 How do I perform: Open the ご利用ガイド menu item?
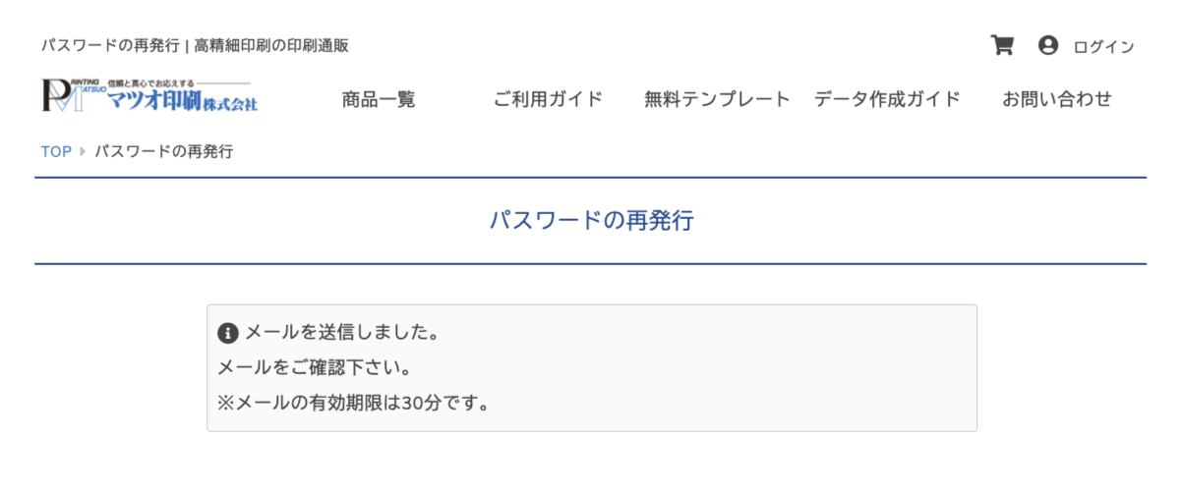(x=548, y=99)
